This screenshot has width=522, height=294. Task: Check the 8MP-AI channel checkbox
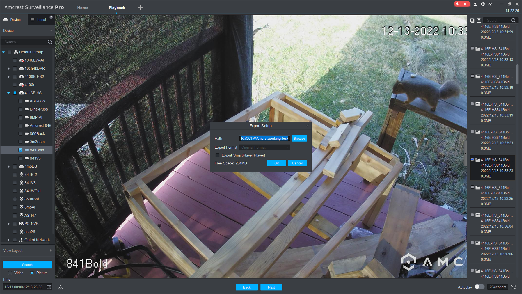(x=20, y=117)
